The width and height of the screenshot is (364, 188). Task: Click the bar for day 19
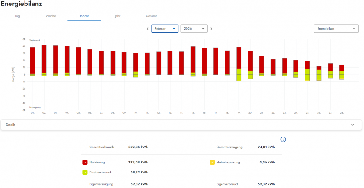238,59
